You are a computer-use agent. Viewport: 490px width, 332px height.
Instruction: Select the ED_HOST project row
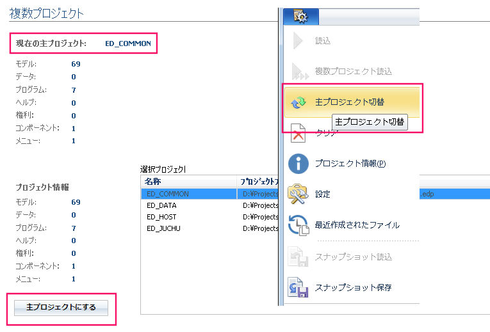click(209, 217)
